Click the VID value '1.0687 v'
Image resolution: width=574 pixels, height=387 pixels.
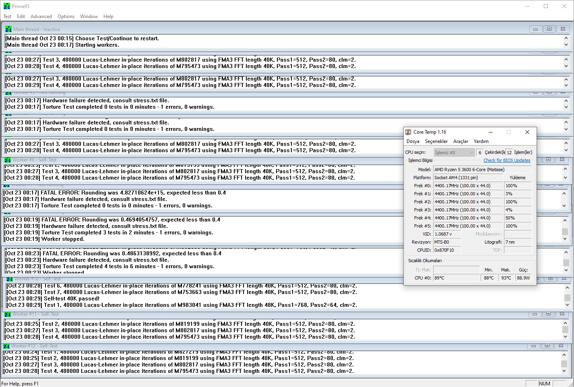click(447, 234)
